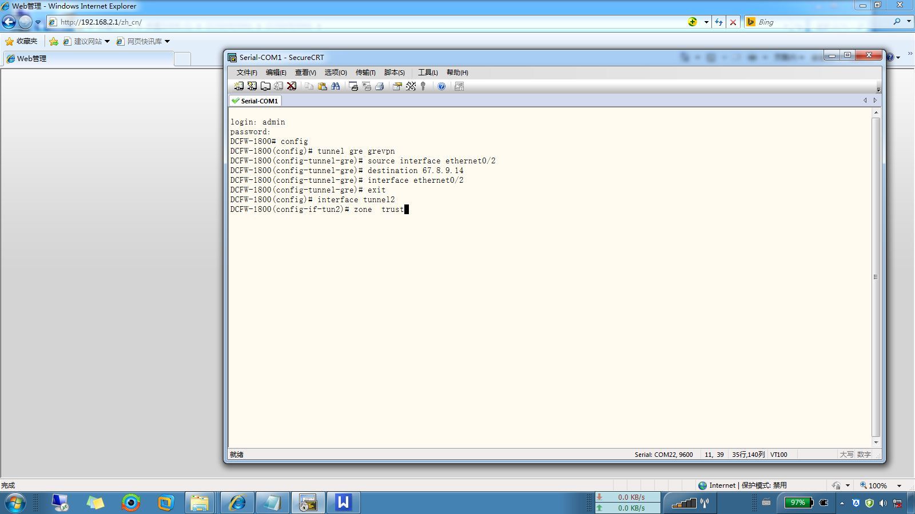Viewport: 915px width, 514px height.
Task: Click the previous tab arrow in SecureCRT
Action: [865, 101]
